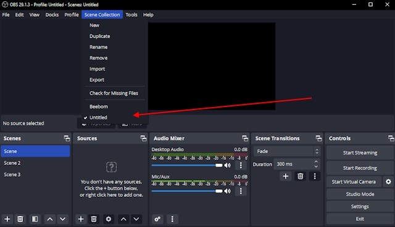Move scene up arrow in Scenes dock
395x227 pixels.
pos(50,219)
